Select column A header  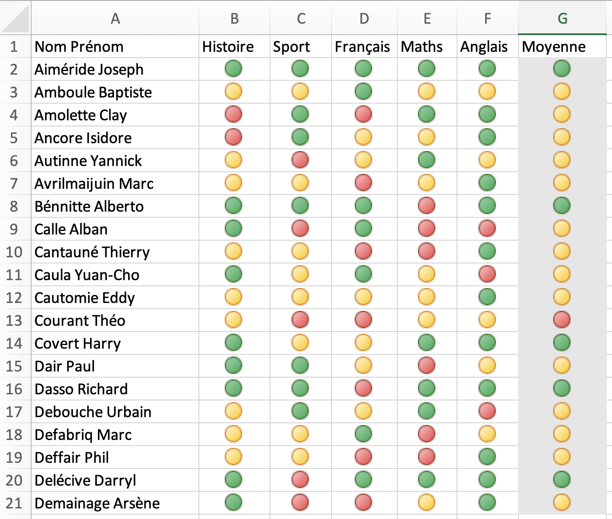tap(115, 18)
